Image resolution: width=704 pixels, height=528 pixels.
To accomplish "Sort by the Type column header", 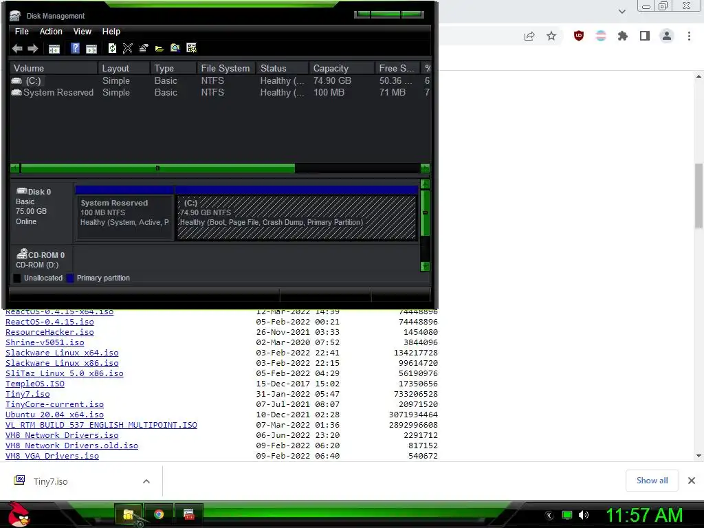I will pyautogui.click(x=173, y=68).
